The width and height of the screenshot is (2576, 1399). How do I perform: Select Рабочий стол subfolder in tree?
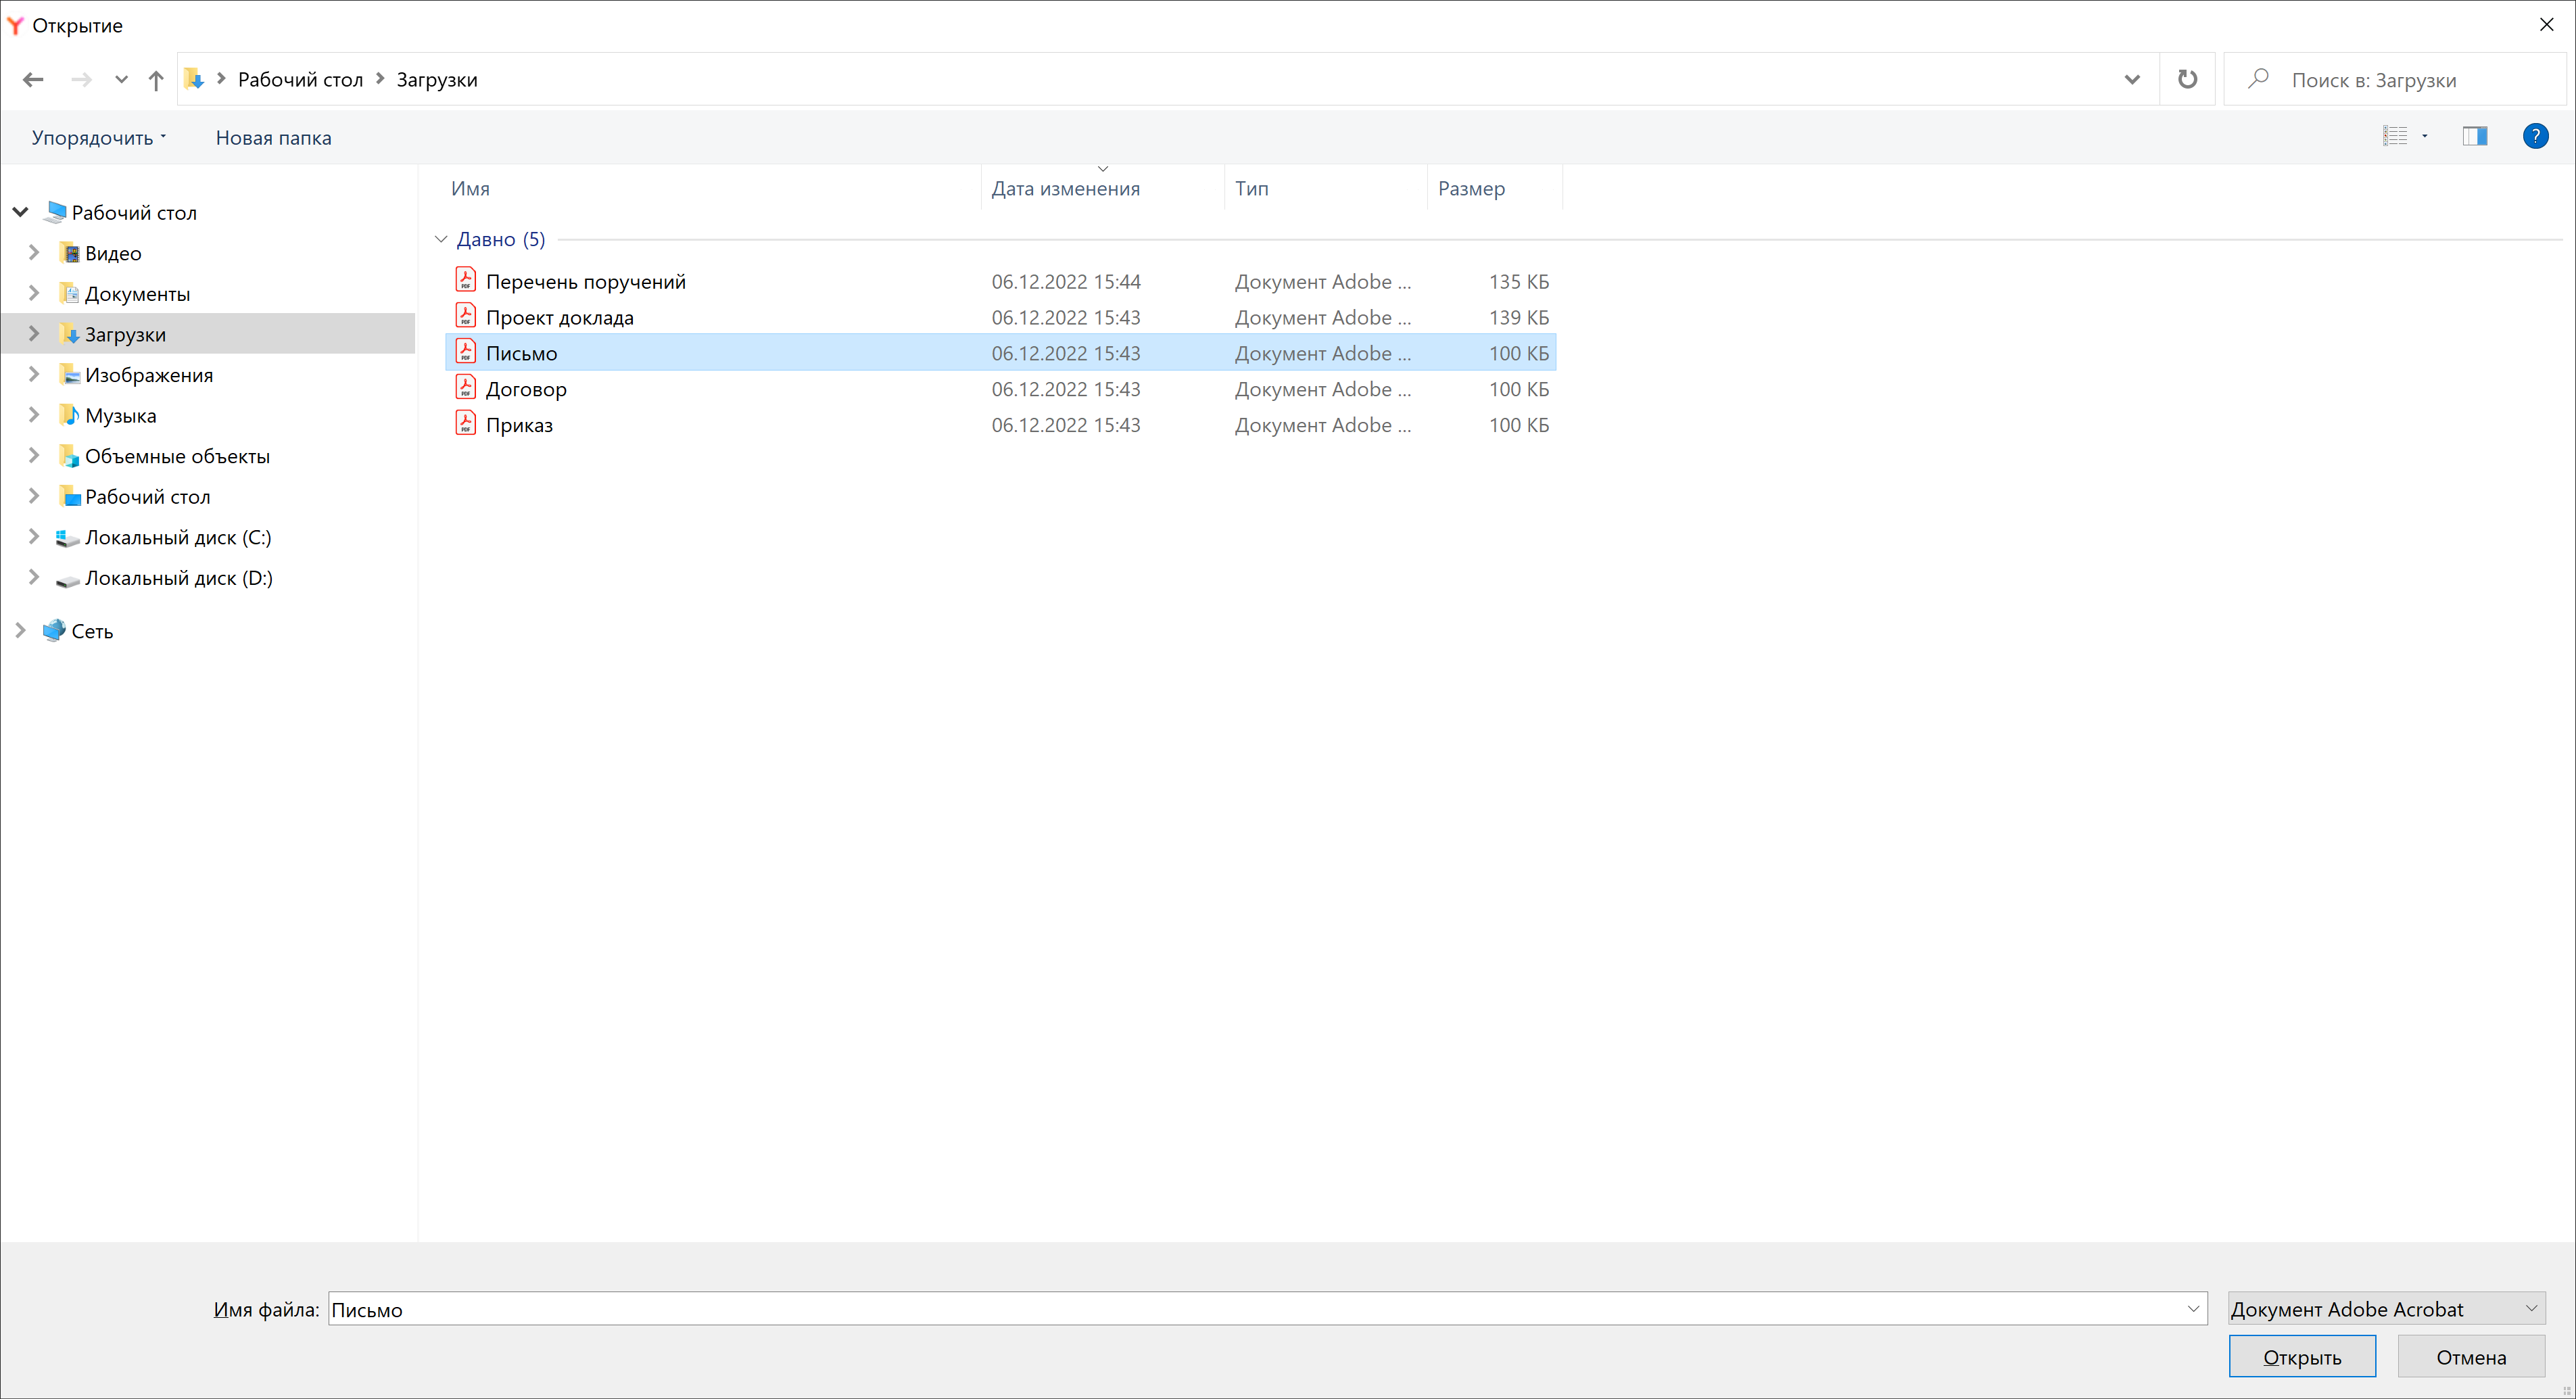(147, 496)
